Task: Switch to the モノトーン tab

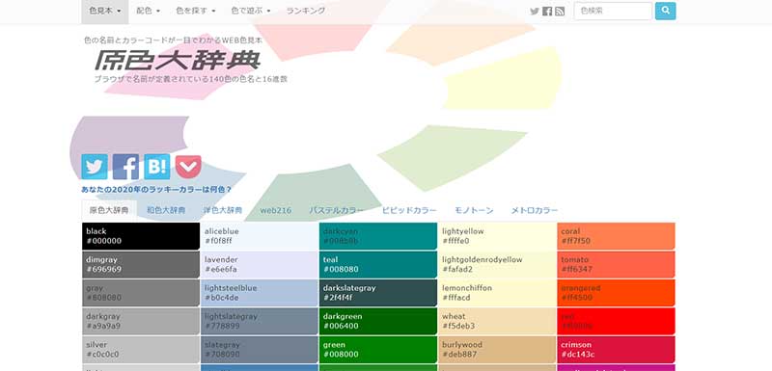Action: click(474, 210)
